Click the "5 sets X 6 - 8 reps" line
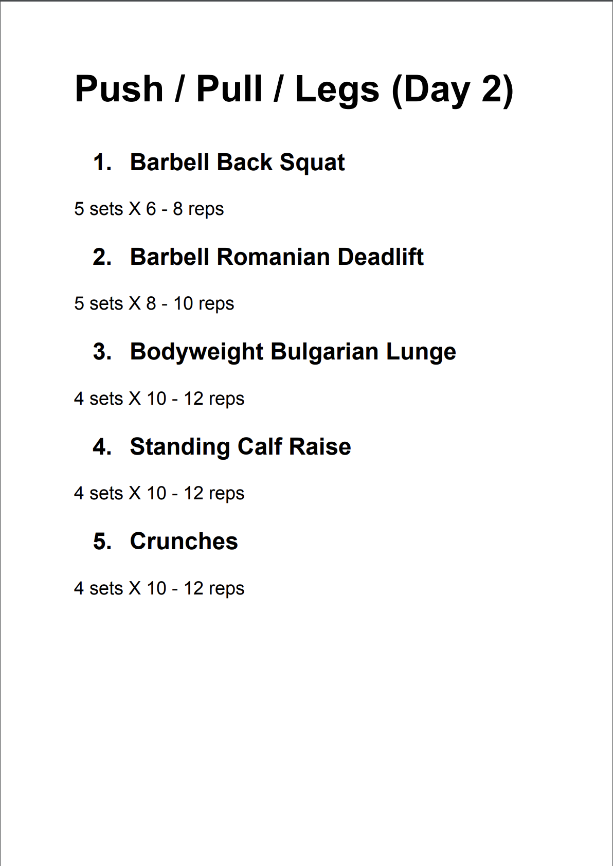Viewport: 613px width, 866px height. [149, 209]
